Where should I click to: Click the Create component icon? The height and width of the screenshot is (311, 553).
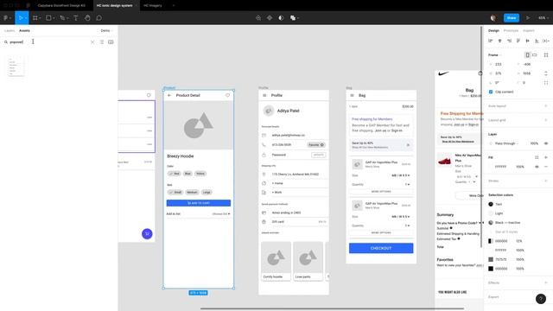pyautogui.click(x=270, y=18)
